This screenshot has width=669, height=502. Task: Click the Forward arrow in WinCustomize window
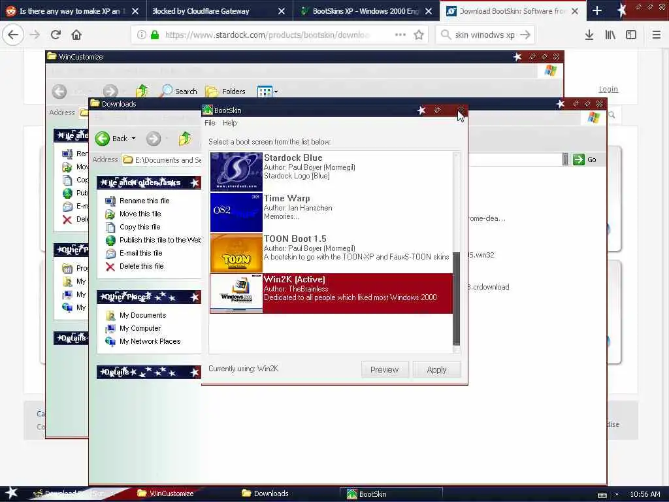[x=110, y=92]
